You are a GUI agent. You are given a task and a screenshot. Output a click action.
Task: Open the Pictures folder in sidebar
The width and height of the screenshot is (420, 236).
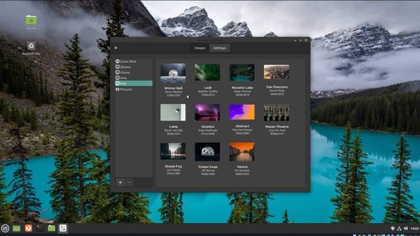pos(133,89)
